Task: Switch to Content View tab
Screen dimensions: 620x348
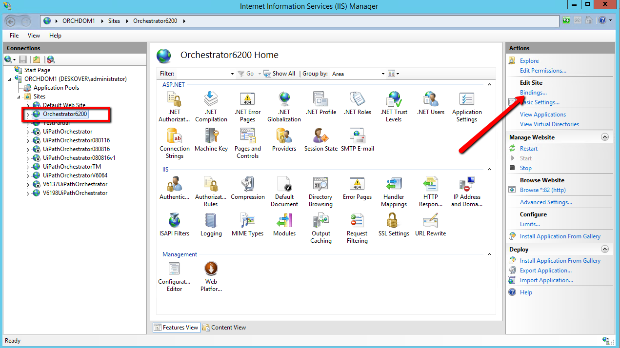Action: click(224, 328)
